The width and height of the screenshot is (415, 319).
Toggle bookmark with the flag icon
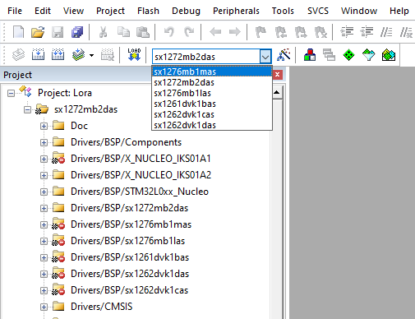tap(261, 32)
